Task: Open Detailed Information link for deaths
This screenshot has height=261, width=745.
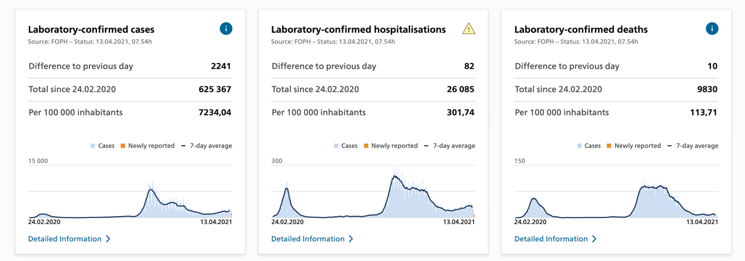Action: point(551,239)
